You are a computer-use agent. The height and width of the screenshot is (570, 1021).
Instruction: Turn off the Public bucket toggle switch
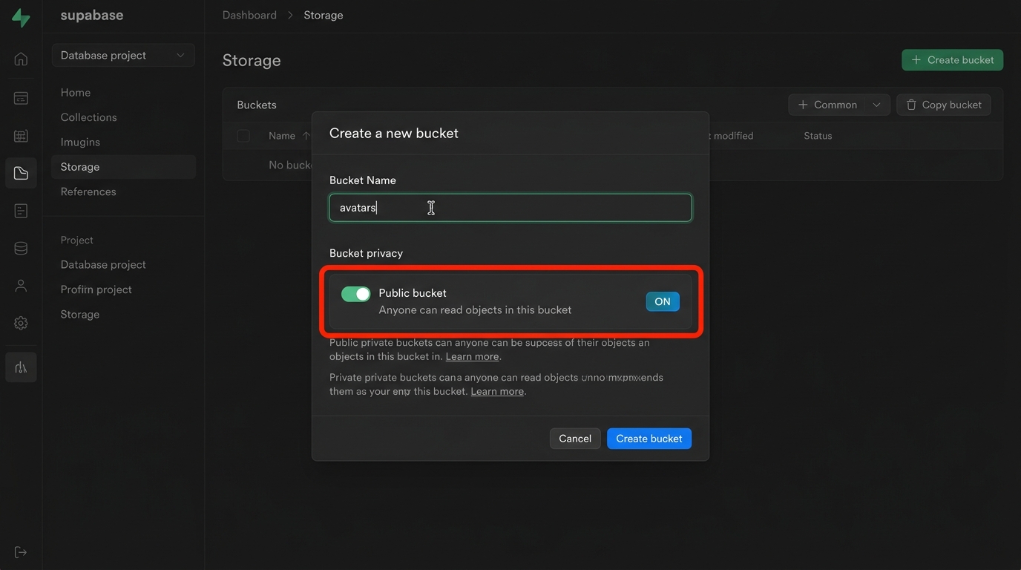(x=355, y=294)
